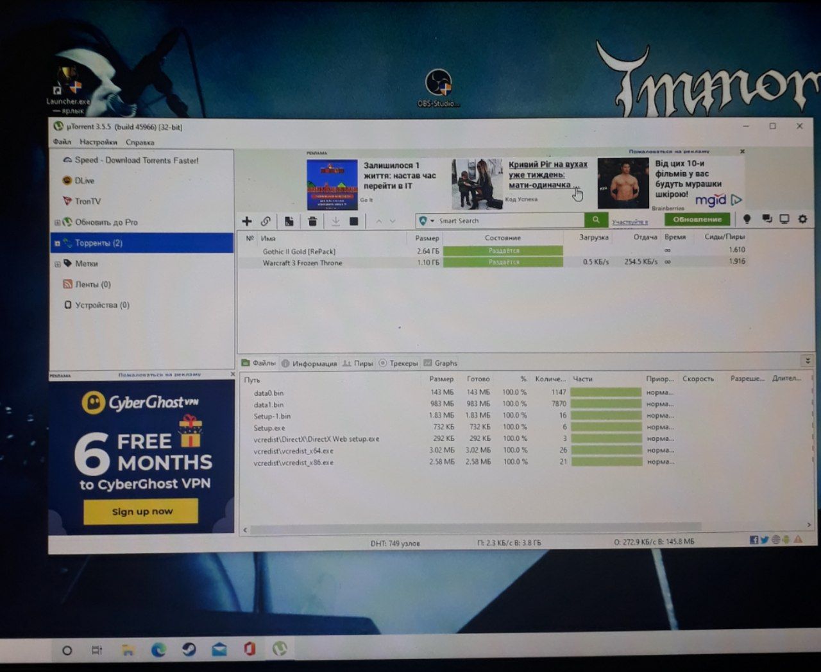
Task: Select DLive in sidebar
Action: click(84, 181)
